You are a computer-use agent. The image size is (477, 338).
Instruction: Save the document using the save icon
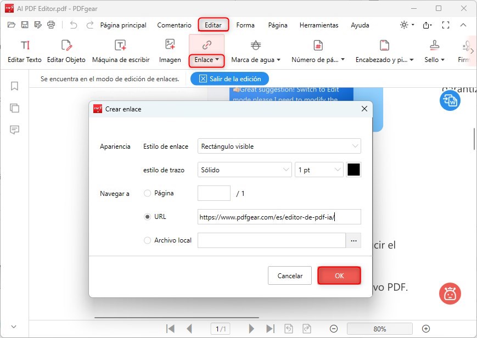click(24, 25)
